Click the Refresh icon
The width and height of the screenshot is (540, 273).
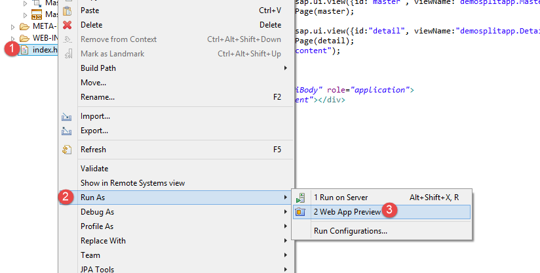tap(66, 150)
